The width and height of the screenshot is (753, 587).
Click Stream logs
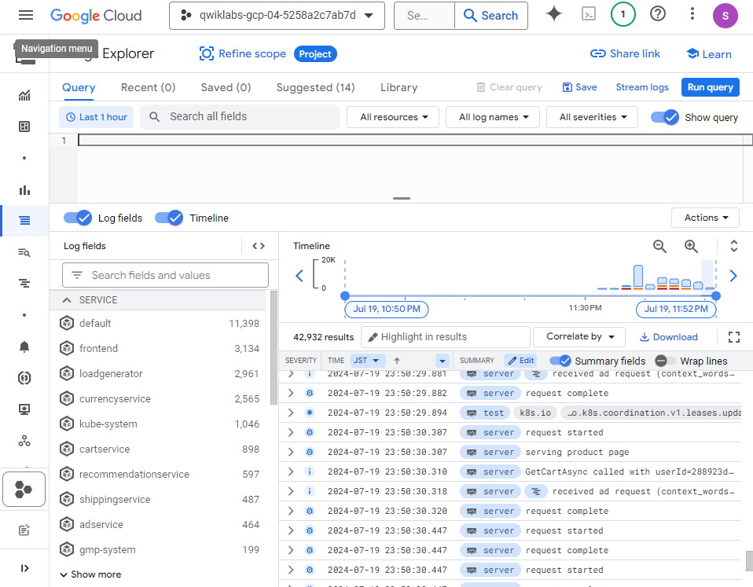(642, 87)
